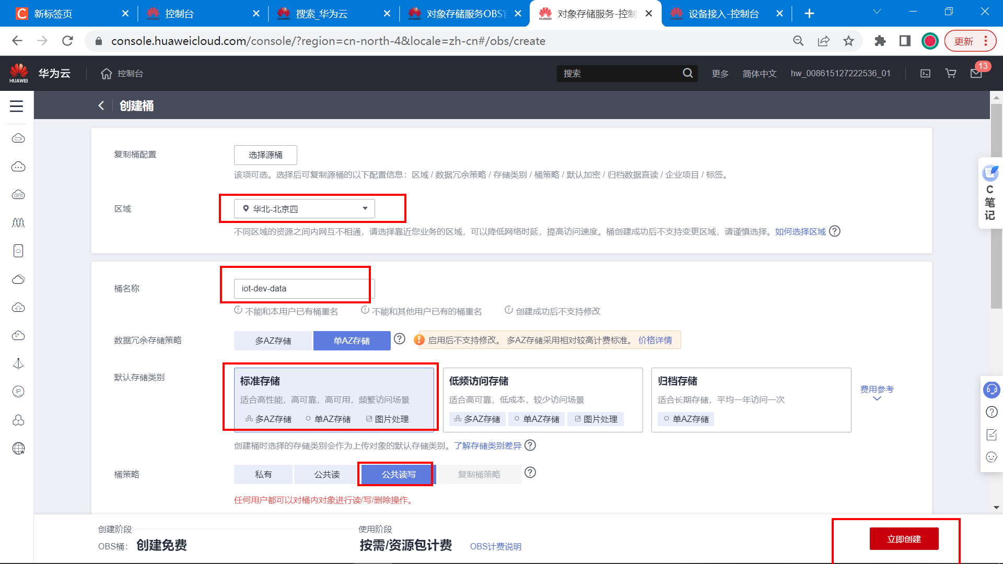Select 多AZ存储 redundancy option
The image size is (1003, 564).
tap(273, 340)
